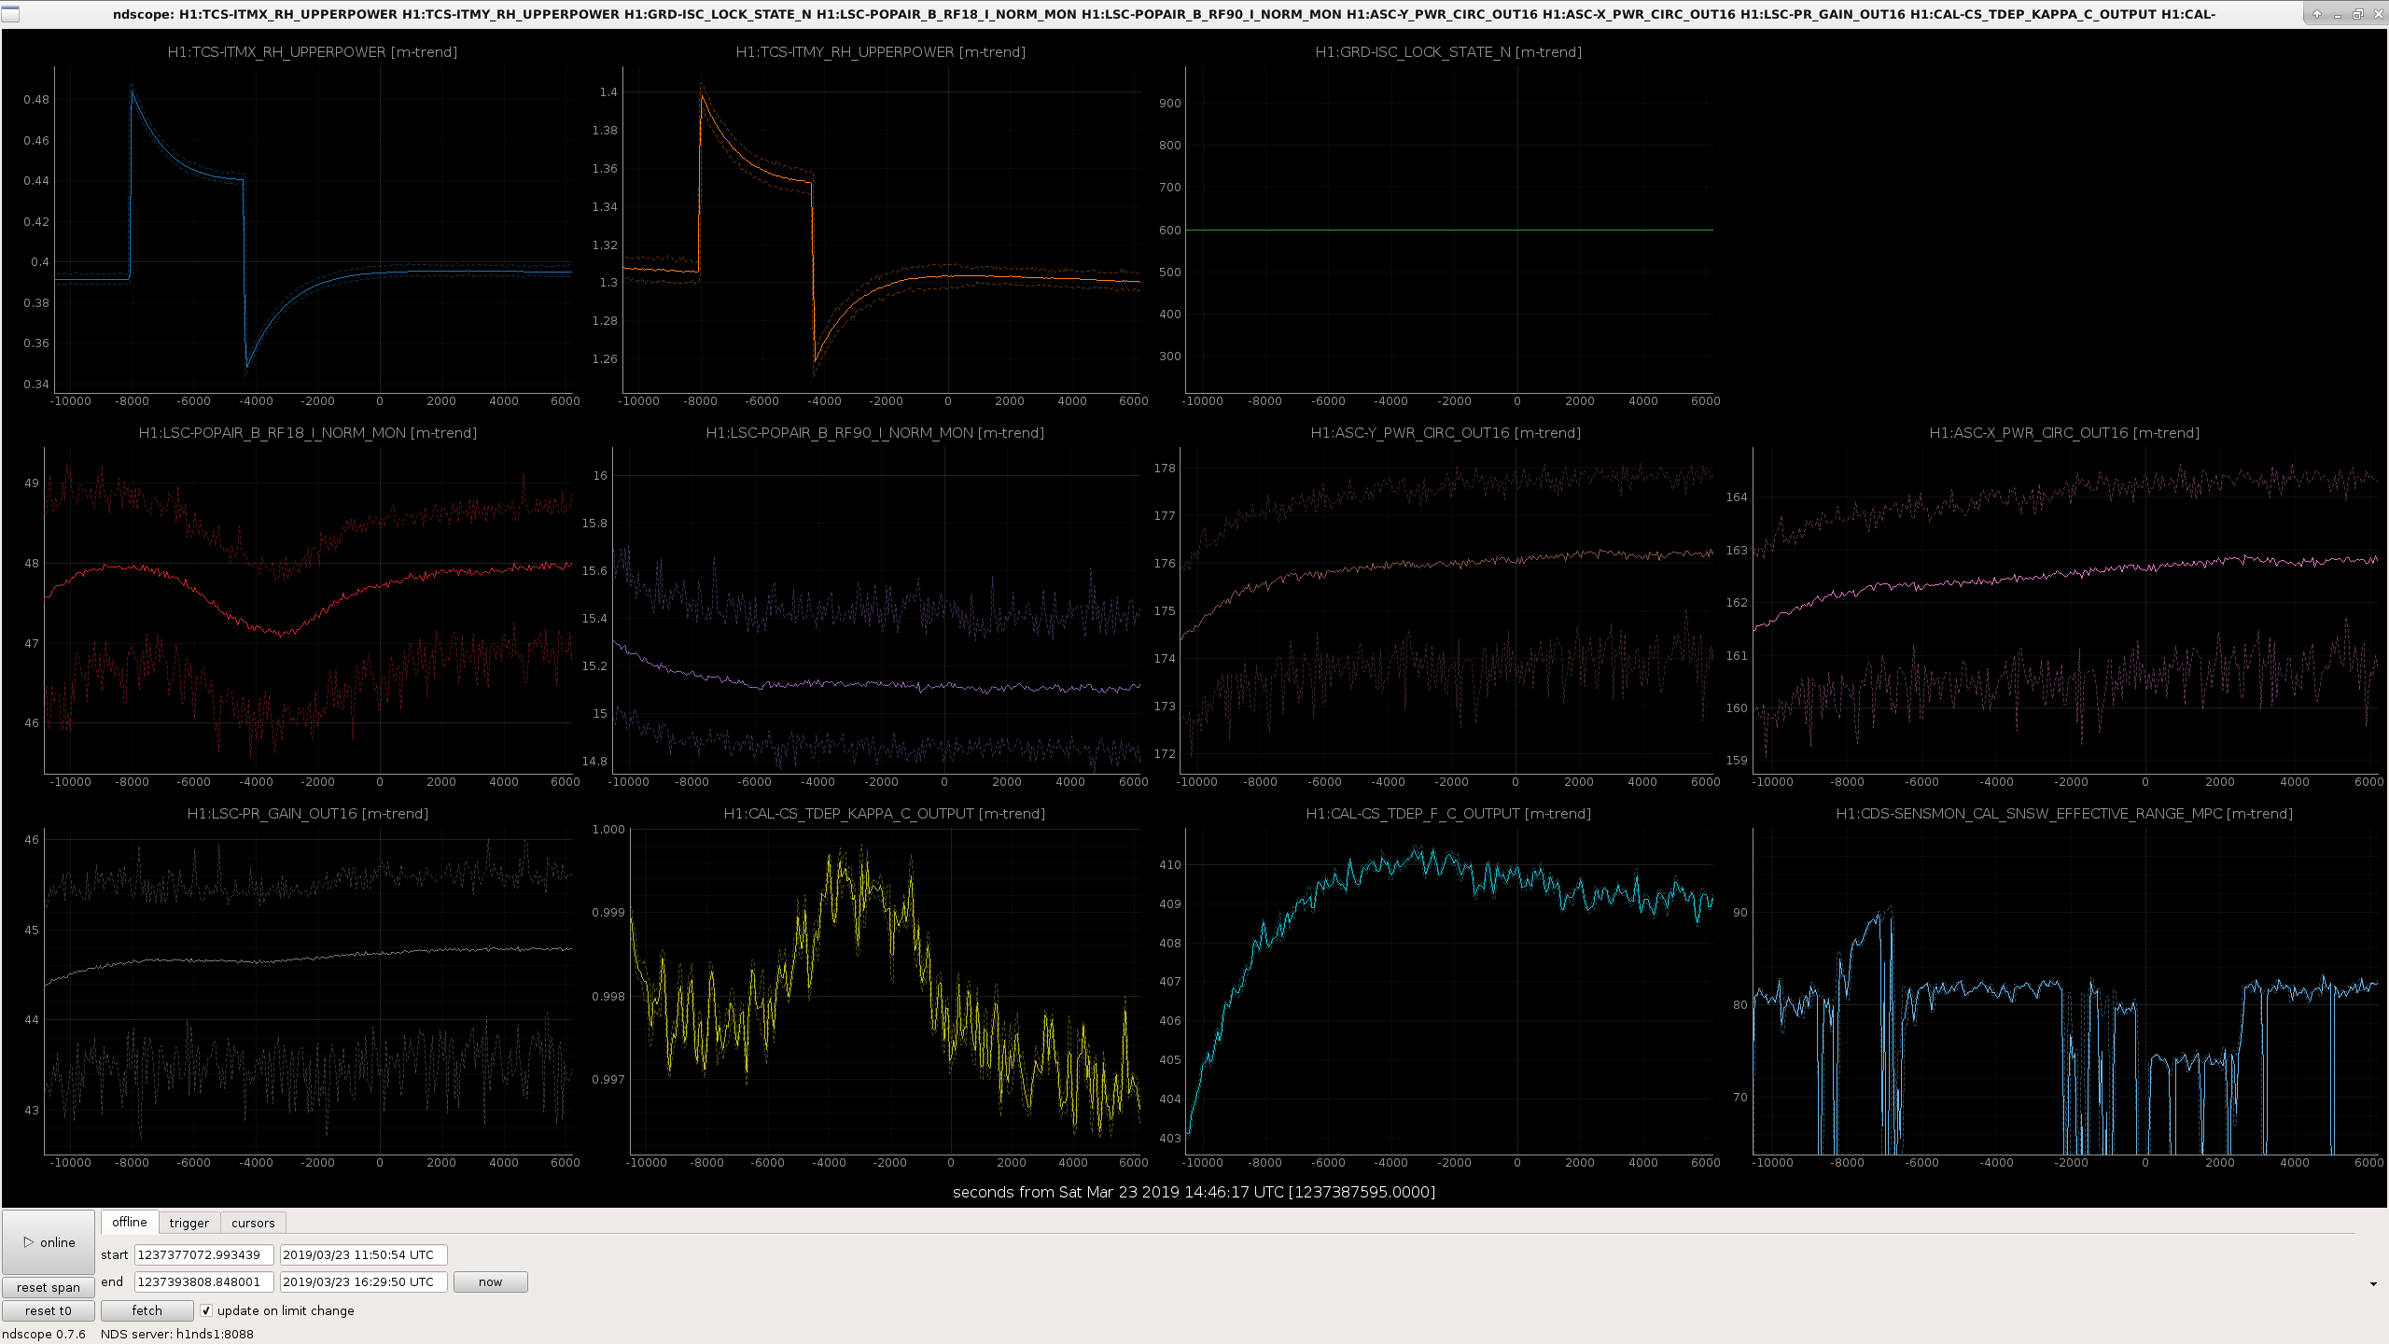This screenshot has height=1344, width=2389.
Task: Click inside the purple POPAIR RF90 plot
Action: pos(877,610)
